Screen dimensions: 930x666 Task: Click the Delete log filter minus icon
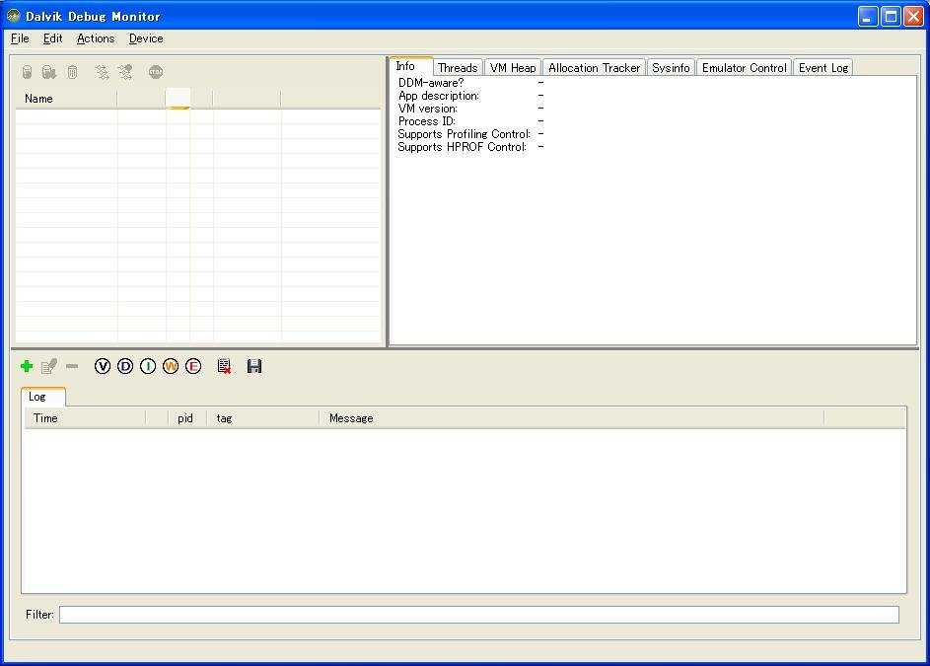(x=72, y=366)
